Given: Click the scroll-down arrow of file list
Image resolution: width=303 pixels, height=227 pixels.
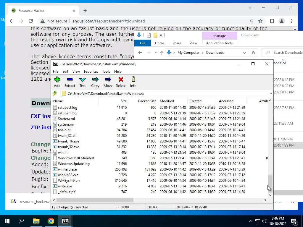Looking at the screenshot, I should (270, 195).
